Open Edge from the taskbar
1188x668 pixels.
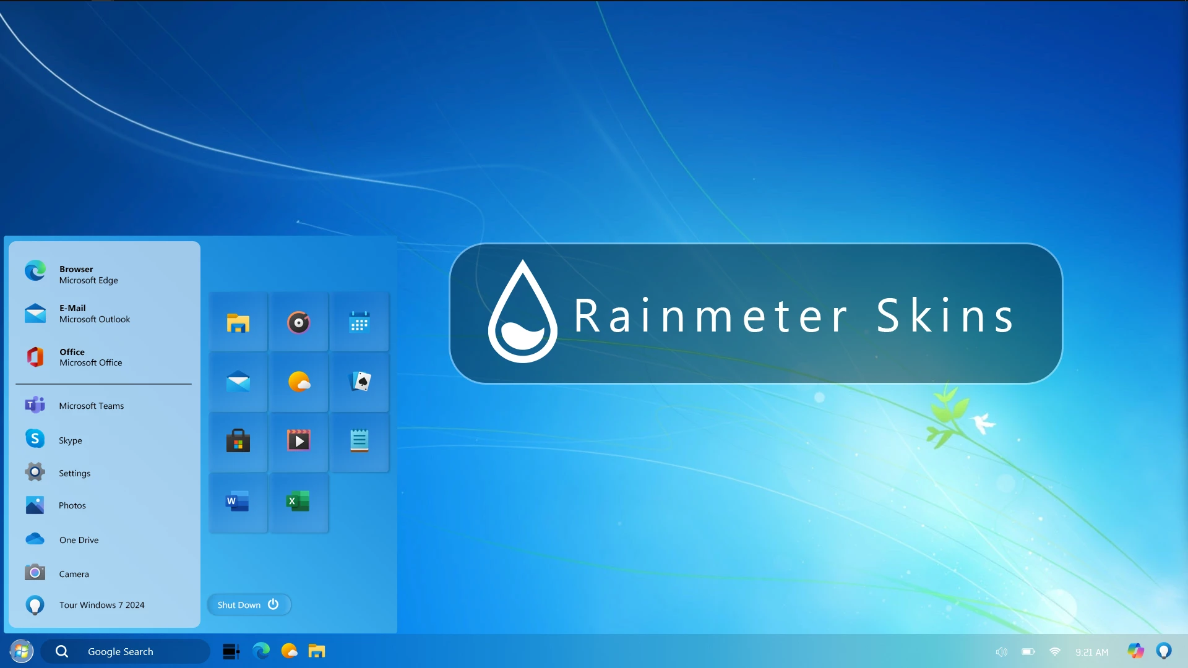tap(261, 651)
